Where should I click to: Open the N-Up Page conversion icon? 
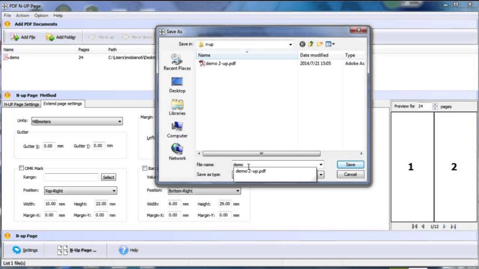click(x=62, y=250)
